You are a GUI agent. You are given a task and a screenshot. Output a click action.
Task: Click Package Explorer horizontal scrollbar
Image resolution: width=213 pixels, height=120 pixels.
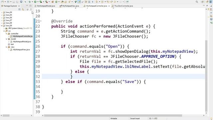pyautogui.click(x=6, y=116)
